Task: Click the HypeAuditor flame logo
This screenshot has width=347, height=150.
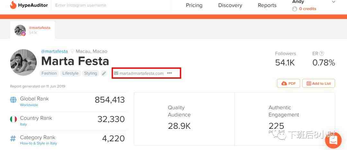Action: [13, 5]
